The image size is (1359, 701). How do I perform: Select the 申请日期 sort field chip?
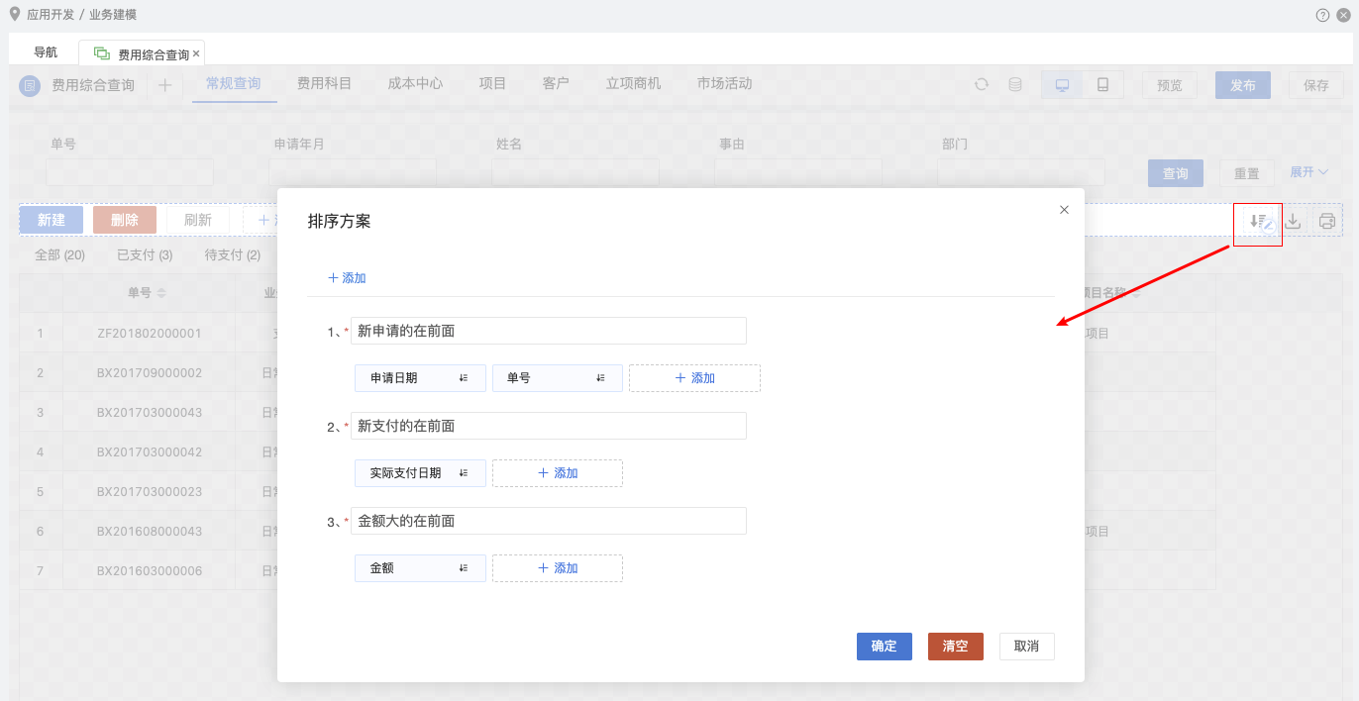(x=420, y=378)
